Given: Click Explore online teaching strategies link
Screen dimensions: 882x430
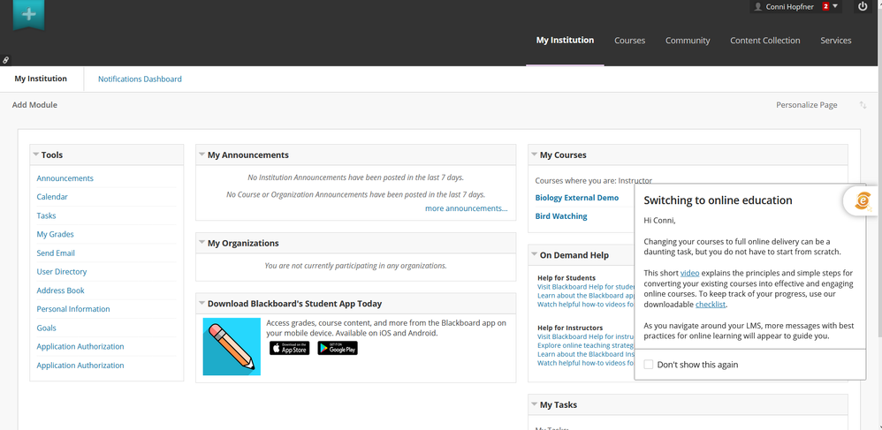Looking at the screenshot, I should click(586, 346).
